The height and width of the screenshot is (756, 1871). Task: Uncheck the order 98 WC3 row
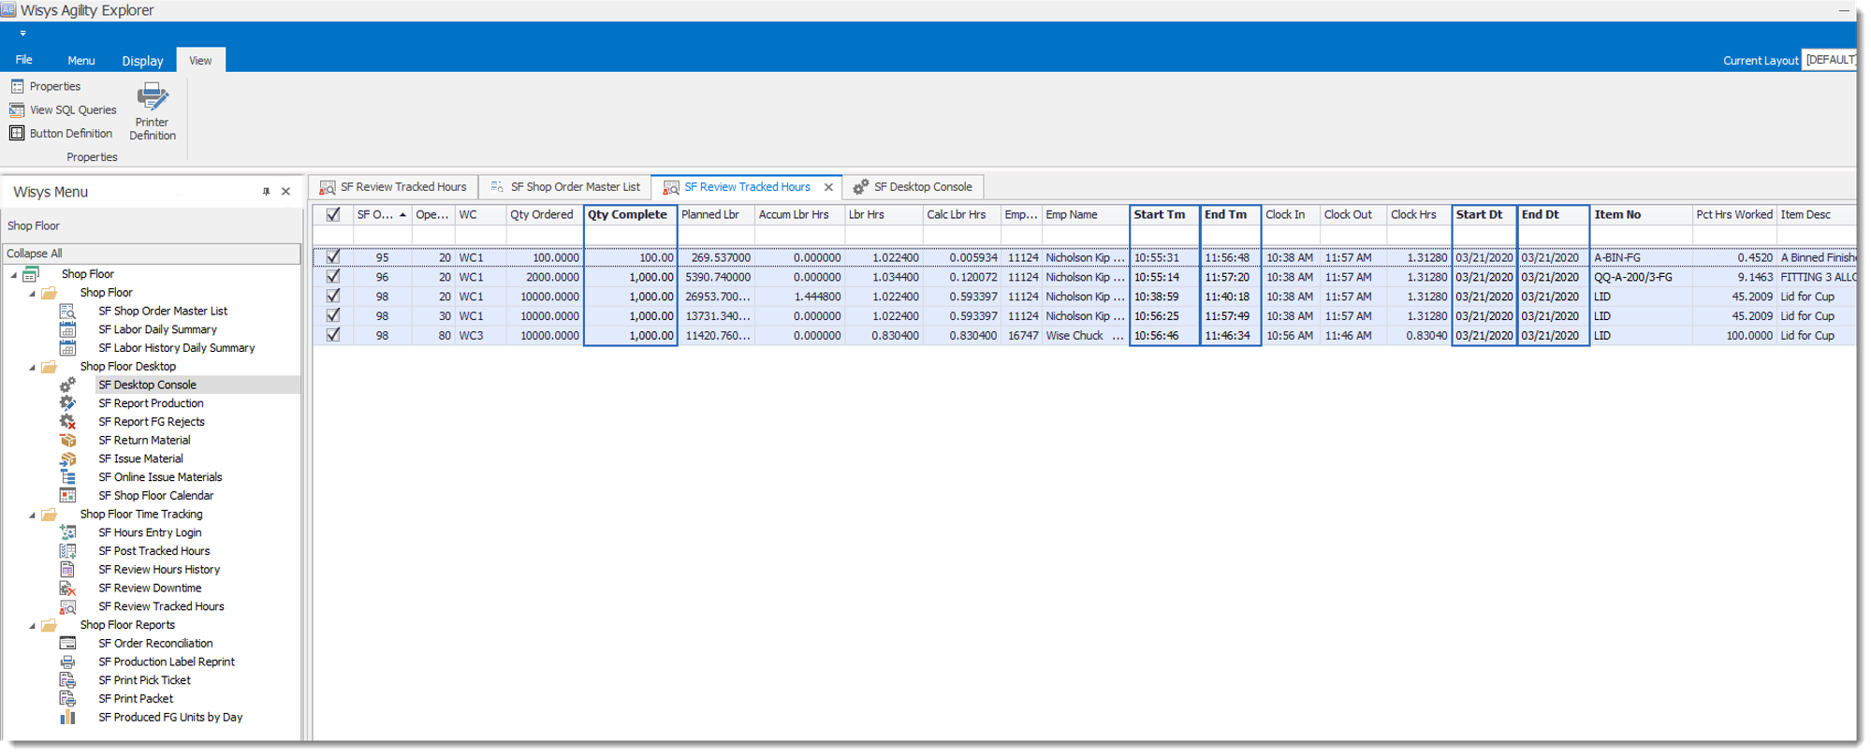[x=333, y=335]
